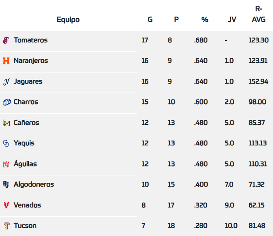Click the G wins column header
Viewport: 273px width, 236px height.
150,19
